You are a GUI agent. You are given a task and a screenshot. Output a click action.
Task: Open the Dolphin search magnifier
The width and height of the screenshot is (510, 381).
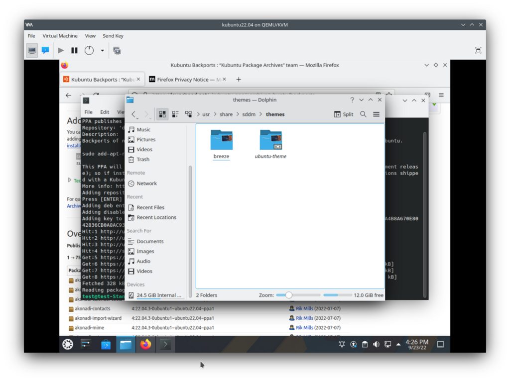363,114
